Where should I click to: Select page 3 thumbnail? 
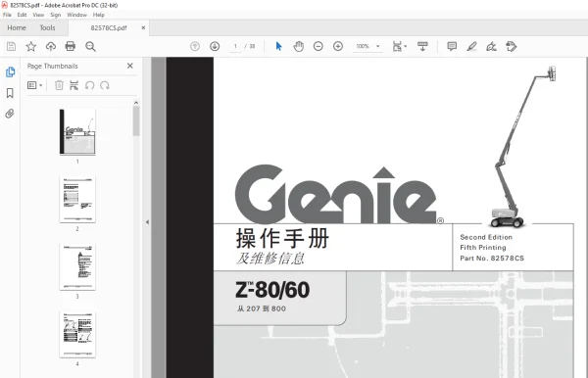pyautogui.click(x=77, y=266)
